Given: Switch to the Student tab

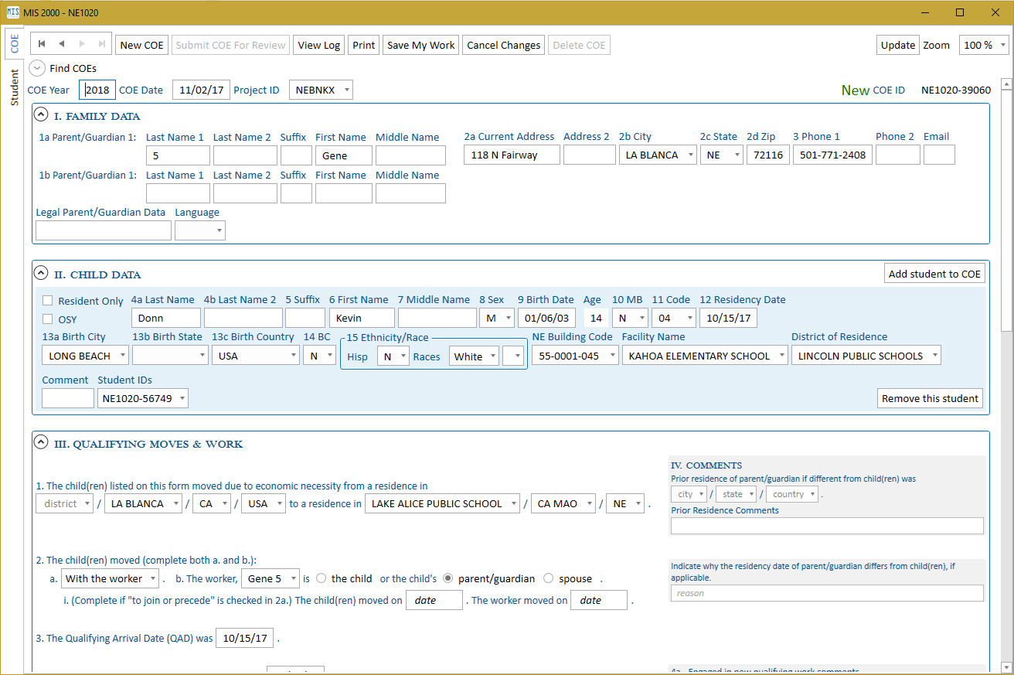Looking at the screenshot, I should (13, 87).
